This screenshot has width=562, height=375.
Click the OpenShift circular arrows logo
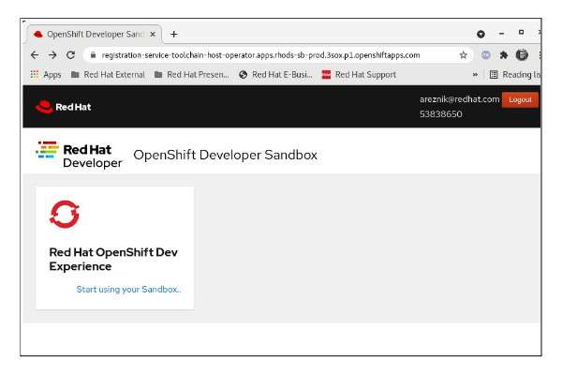(65, 214)
